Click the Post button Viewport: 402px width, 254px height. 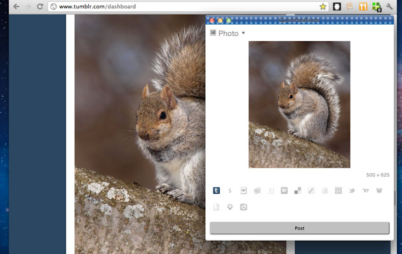(x=299, y=228)
